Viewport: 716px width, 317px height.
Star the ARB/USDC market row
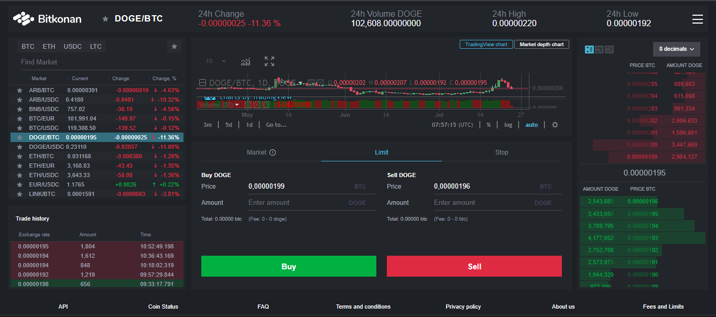(19, 100)
